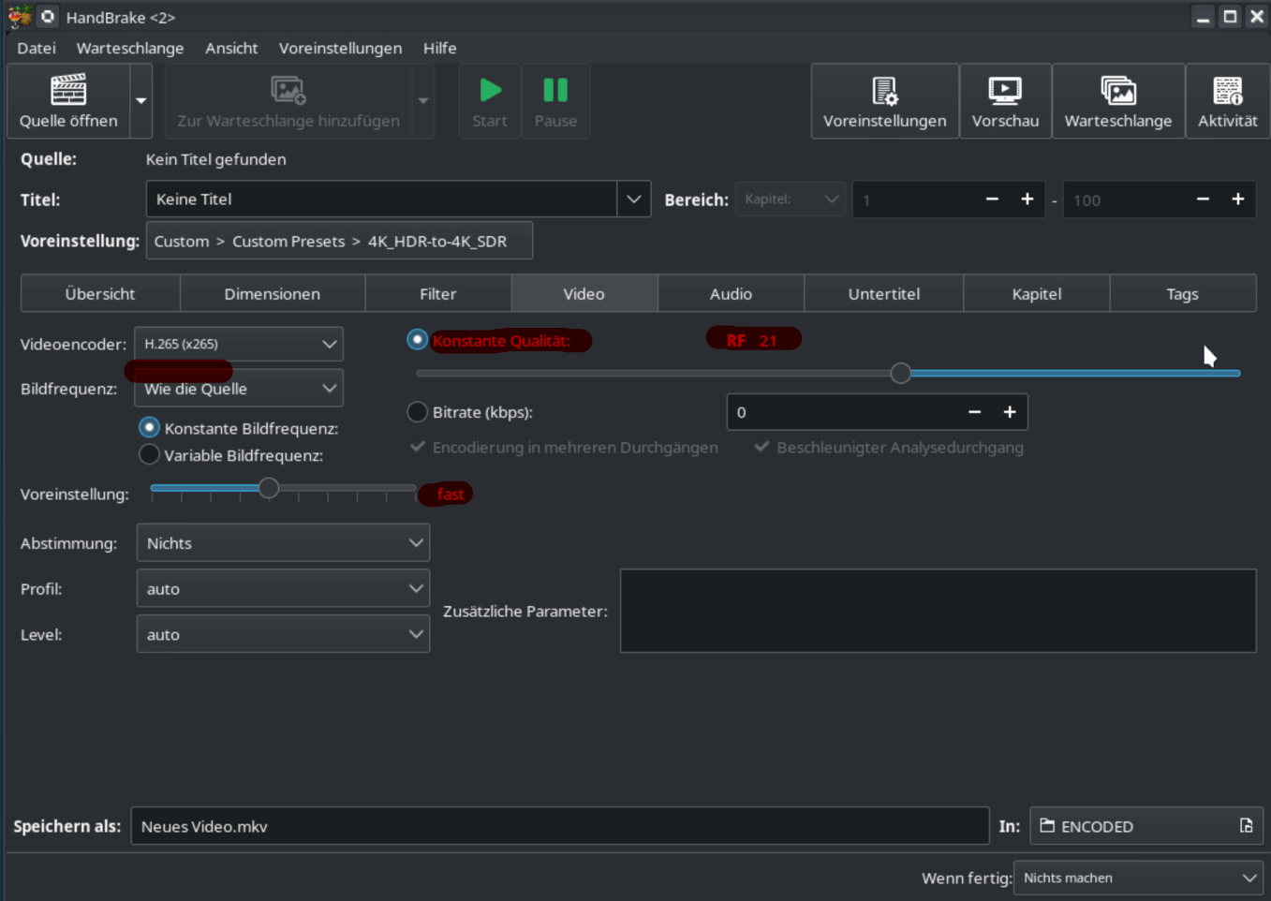Show the Warteschlange queue window

click(1118, 101)
